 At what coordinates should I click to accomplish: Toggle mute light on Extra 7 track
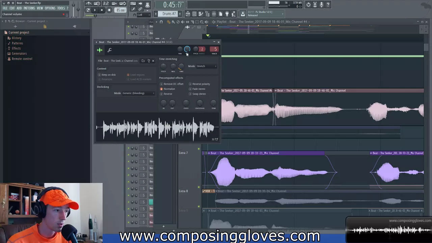(198, 187)
